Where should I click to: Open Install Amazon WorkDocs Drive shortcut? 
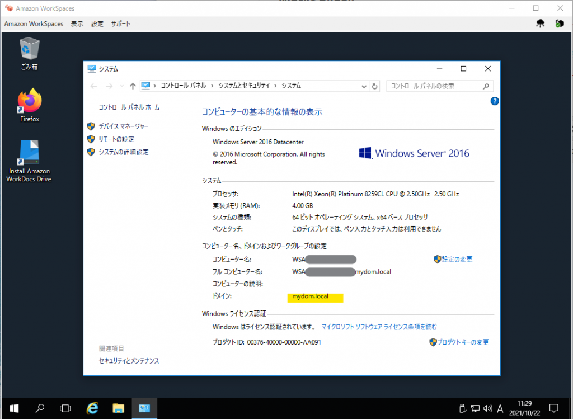click(28, 154)
